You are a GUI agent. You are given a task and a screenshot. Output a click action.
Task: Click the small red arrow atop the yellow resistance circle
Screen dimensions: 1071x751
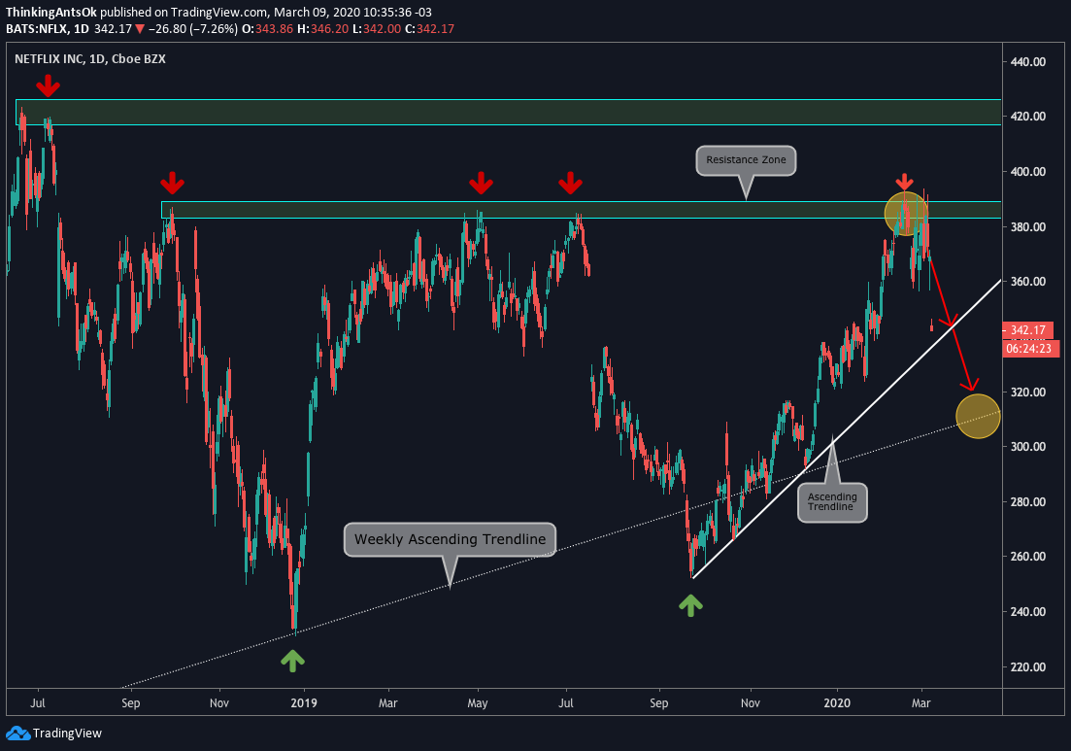click(904, 182)
